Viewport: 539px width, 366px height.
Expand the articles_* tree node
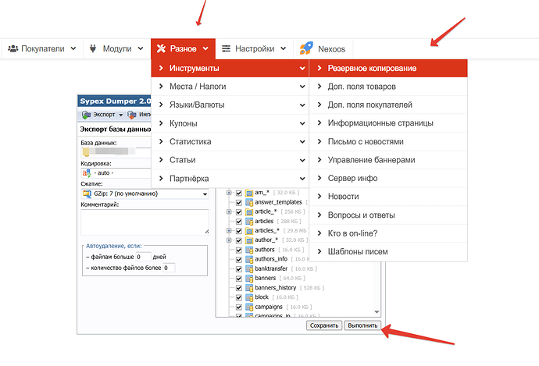pyautogui.click(x=229, y=231)
